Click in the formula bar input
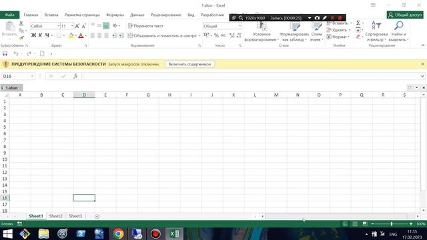This screenshot has width=427, height=240. [251, 76]
